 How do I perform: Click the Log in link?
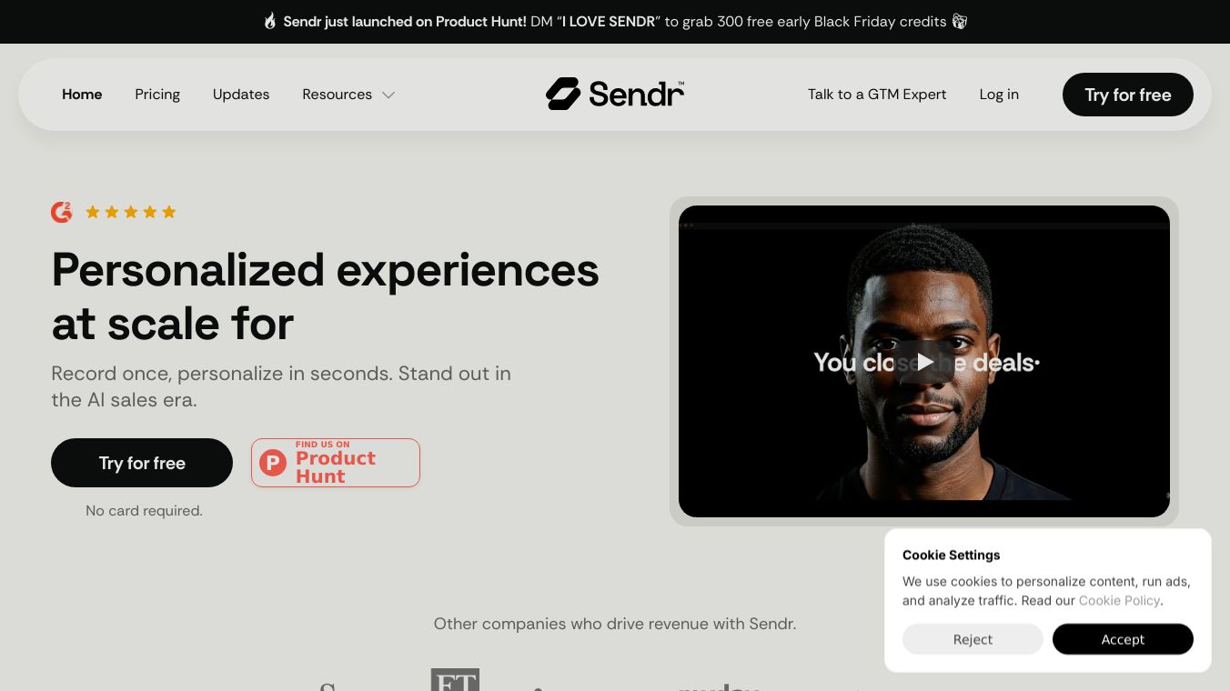[x=999, y=95]
